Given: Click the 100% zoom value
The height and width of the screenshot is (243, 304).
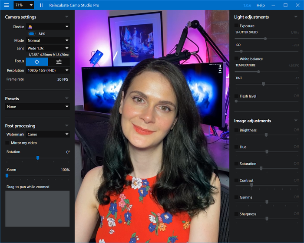Looking at the screenshot, I should (65, 170).
